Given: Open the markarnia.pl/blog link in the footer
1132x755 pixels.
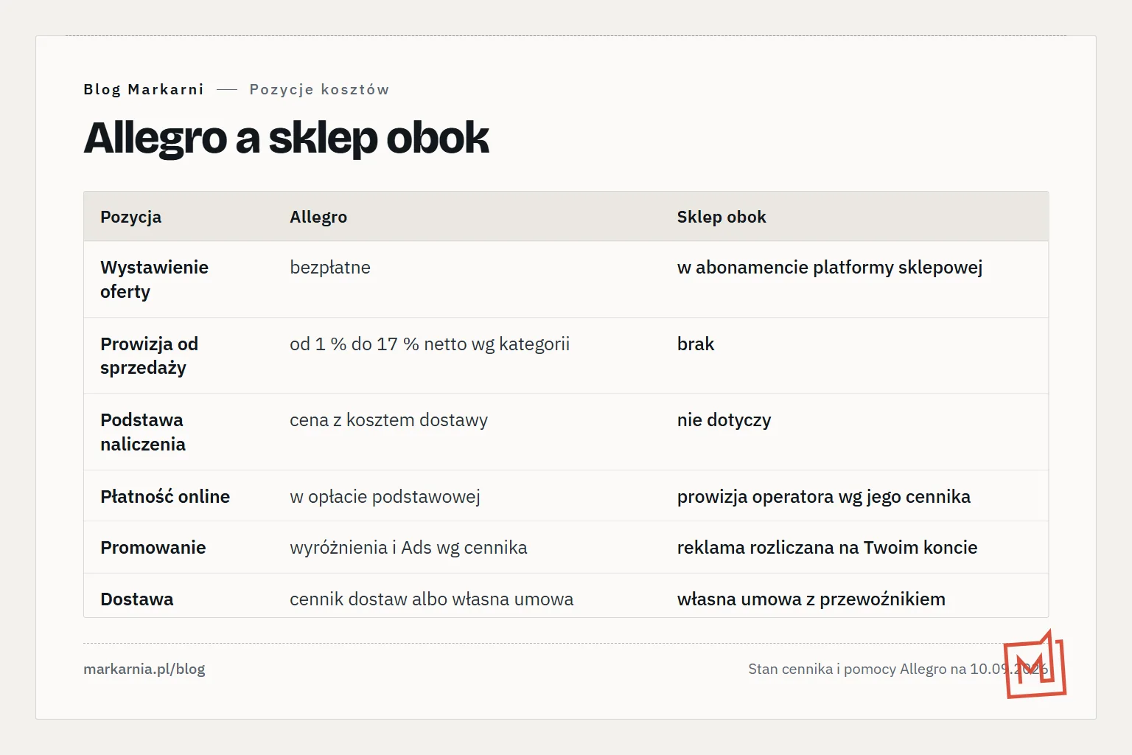Looking at the screenshot, I should 144,669.
